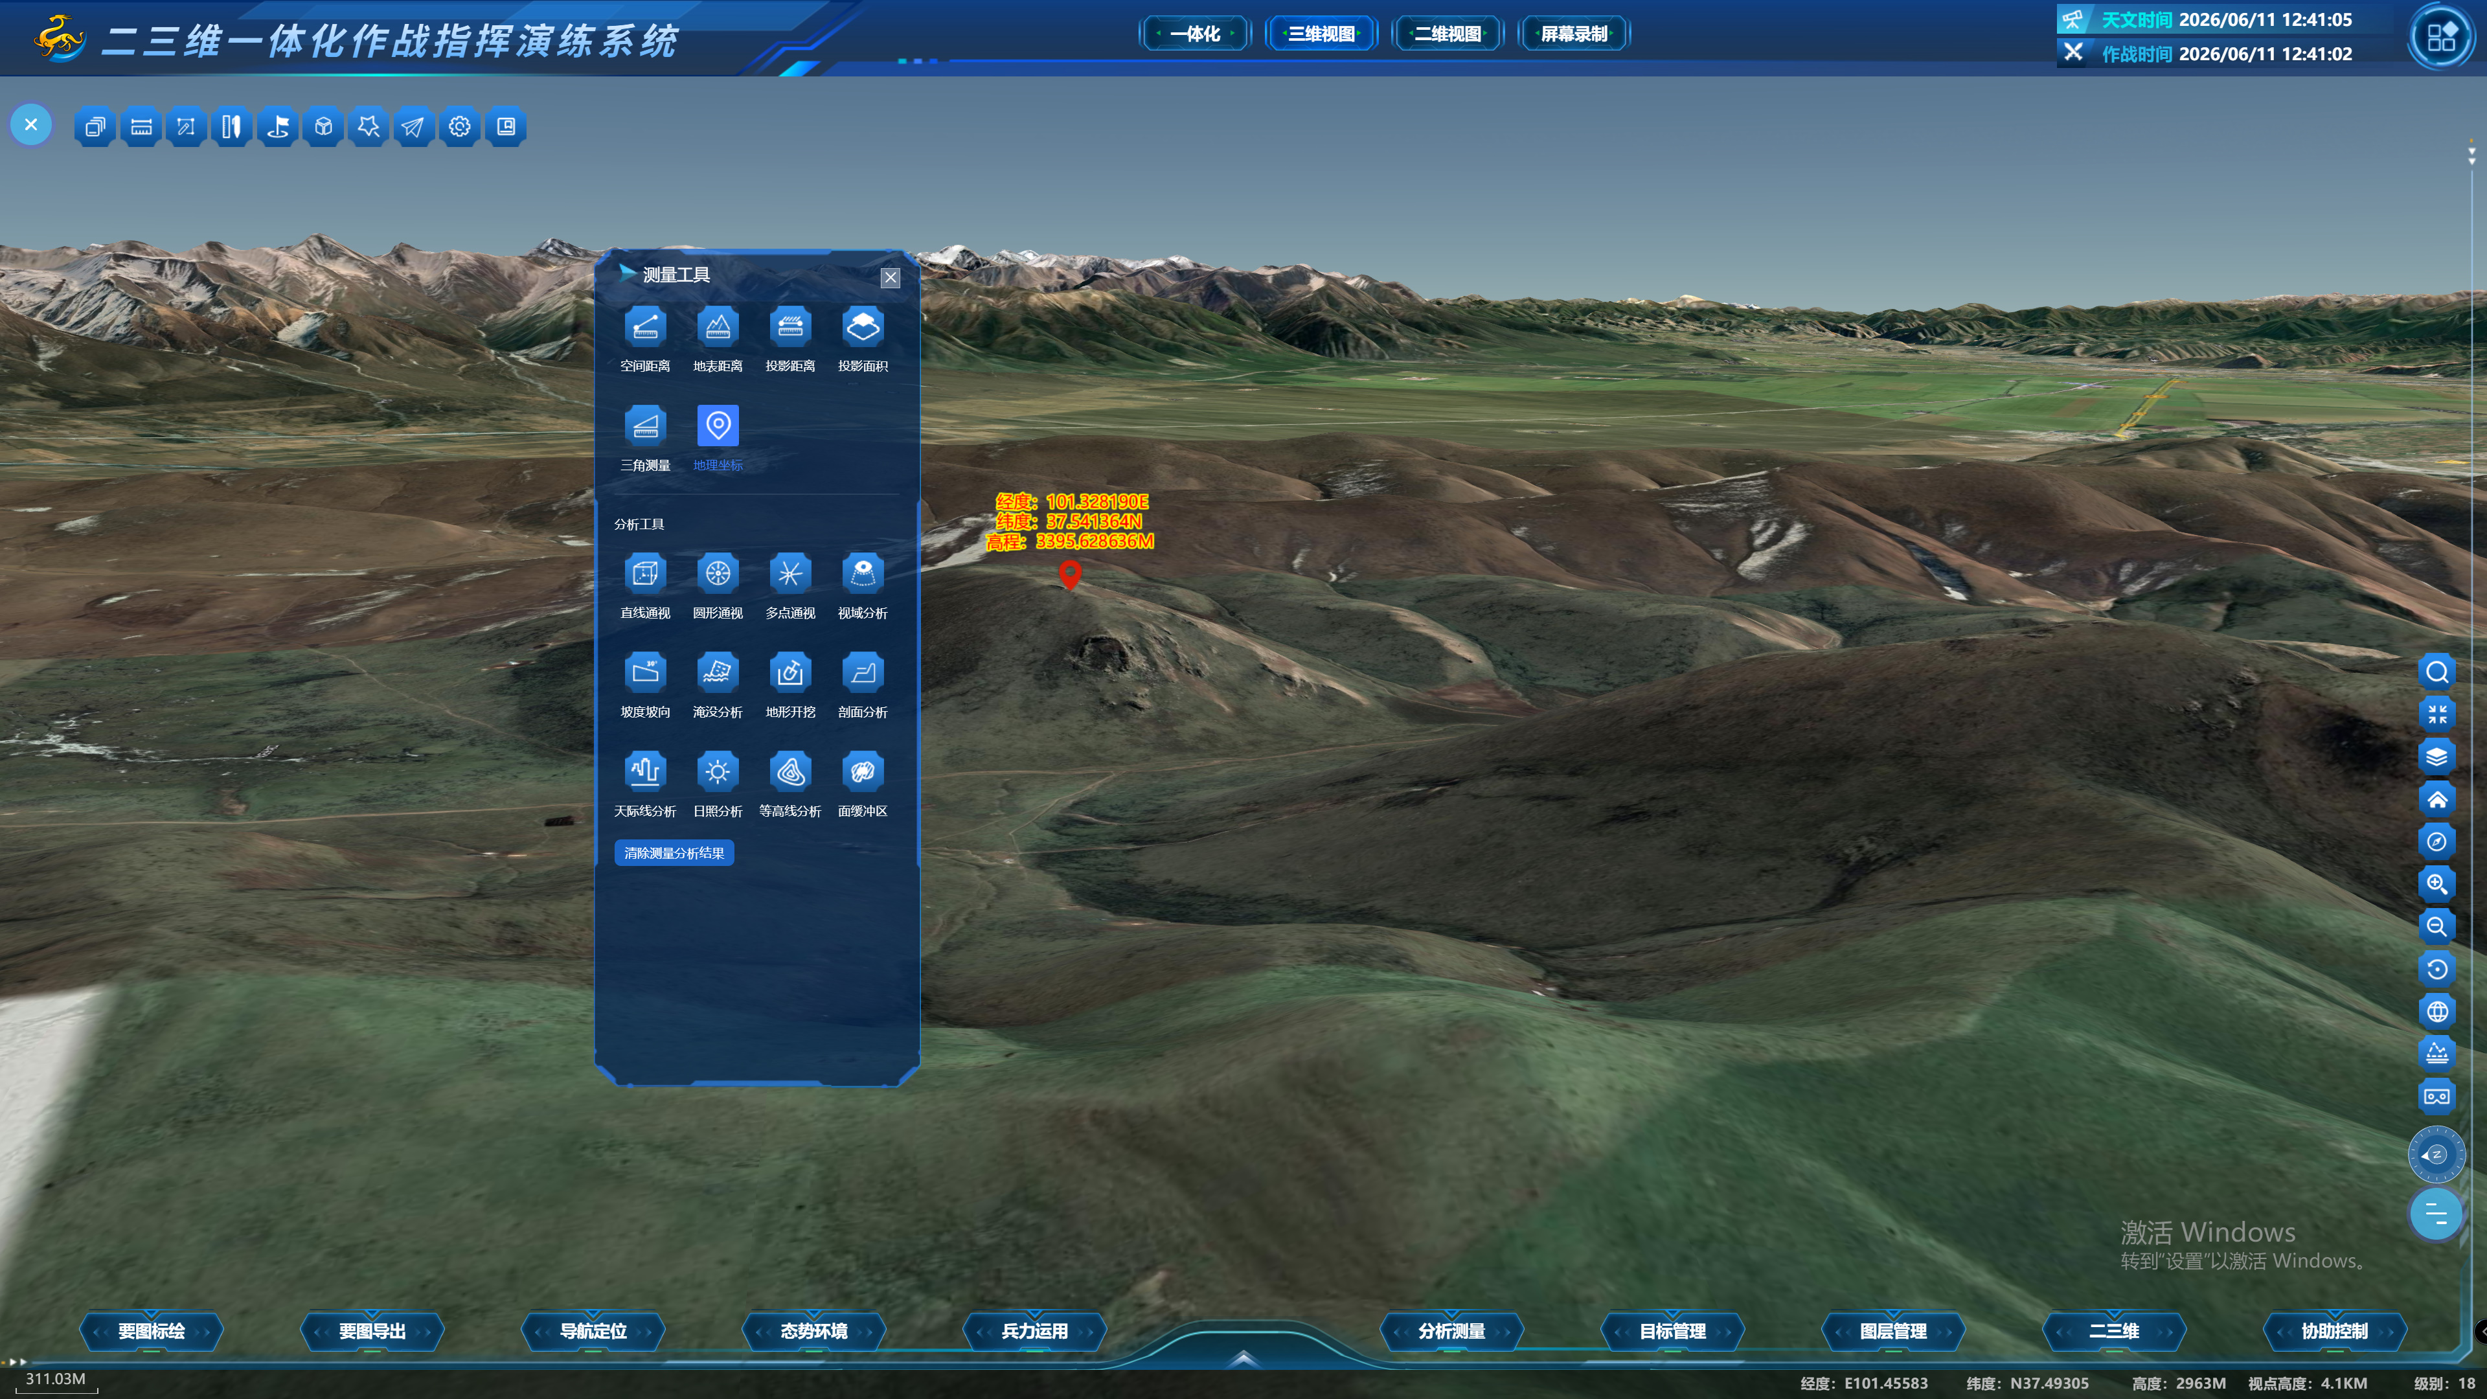The height and width of the screenshot is (1399, 2487).
Task: Select the 空间距离 measurement tool
Action: [645, 327]
